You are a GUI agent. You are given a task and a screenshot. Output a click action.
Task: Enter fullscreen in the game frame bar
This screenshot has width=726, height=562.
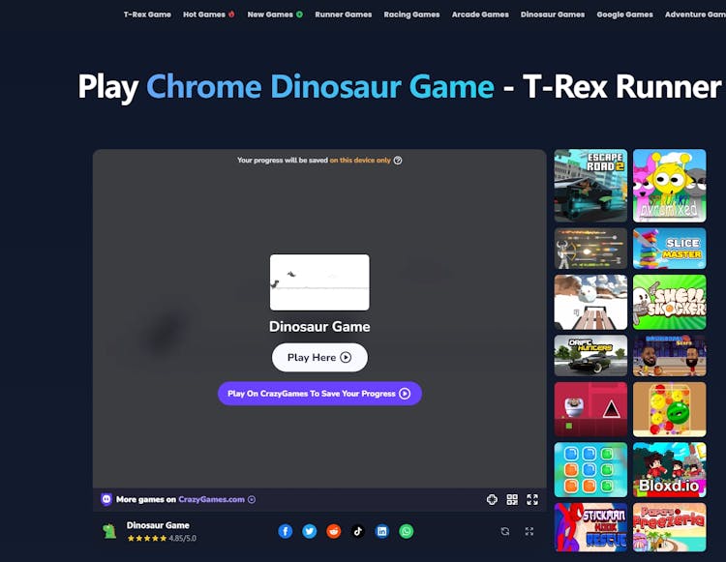coord(532,499)
